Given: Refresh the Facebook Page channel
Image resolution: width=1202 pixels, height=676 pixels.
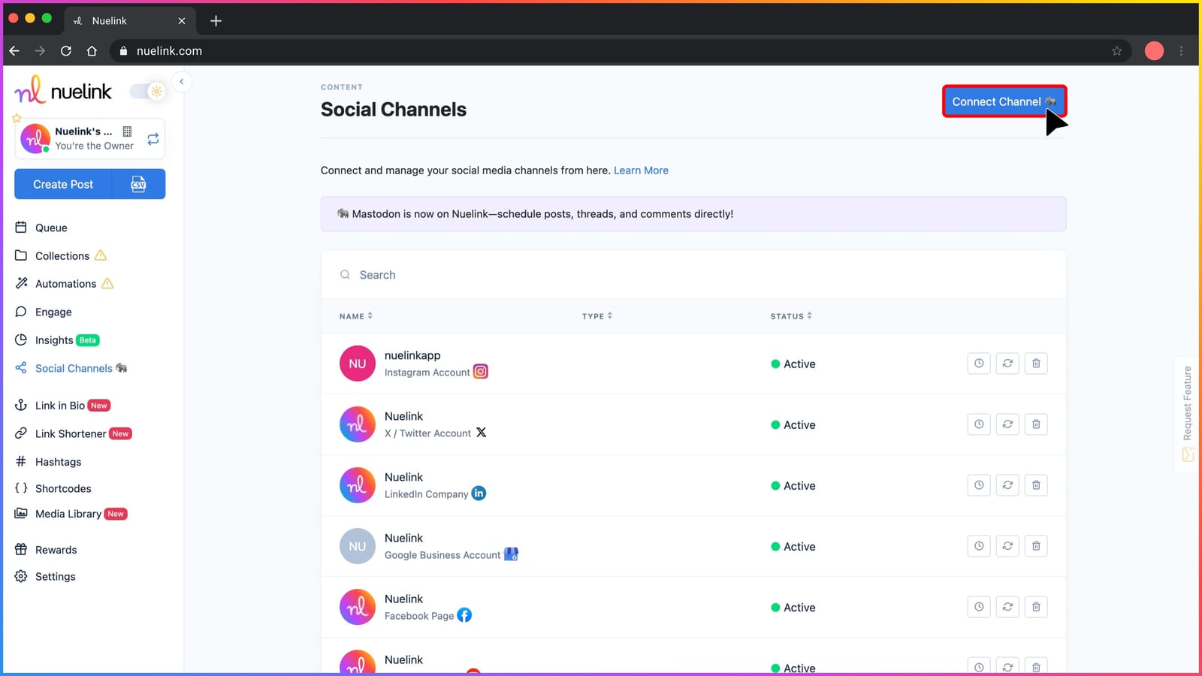Looking at the screenshot, I should (1007, 607).
